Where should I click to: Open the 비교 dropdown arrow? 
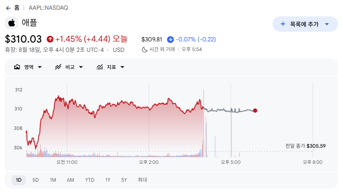81,67
